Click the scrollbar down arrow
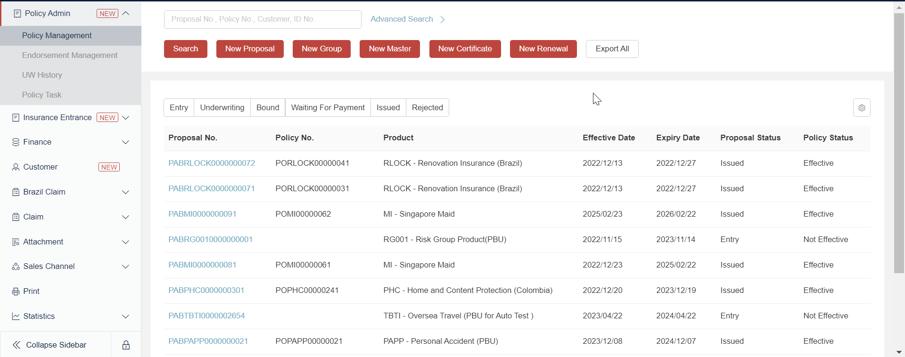This screenshot has height=357, width=905. [899, 352]
